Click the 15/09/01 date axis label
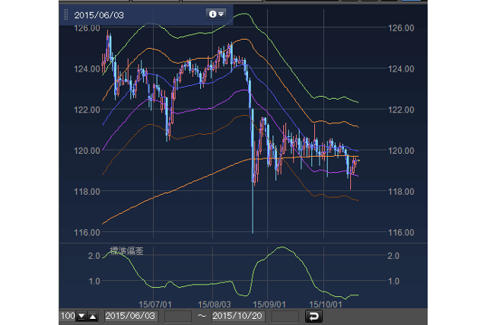The height and width of the screenshot is (325, 487). (x=269, y=304)
